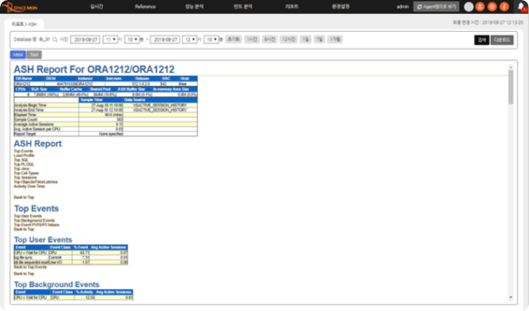Open the Top Sessions link
The image size is (529, 311).
(x=25, y=177)
